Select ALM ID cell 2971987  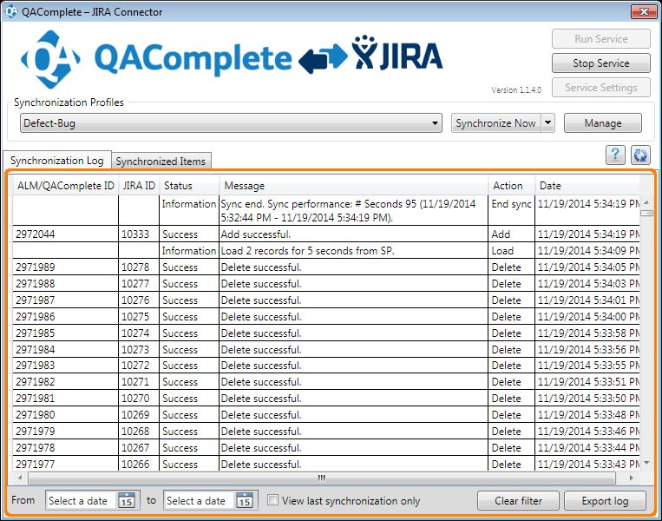[x=65, y=300]
